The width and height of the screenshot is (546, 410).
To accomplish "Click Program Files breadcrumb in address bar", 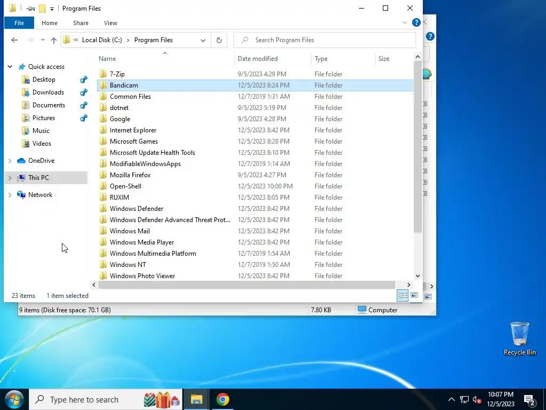I will [154, 40].
